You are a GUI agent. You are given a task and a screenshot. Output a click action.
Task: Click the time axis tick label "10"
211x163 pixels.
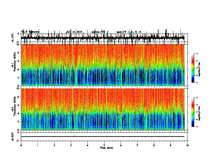(x=187, y=145)
